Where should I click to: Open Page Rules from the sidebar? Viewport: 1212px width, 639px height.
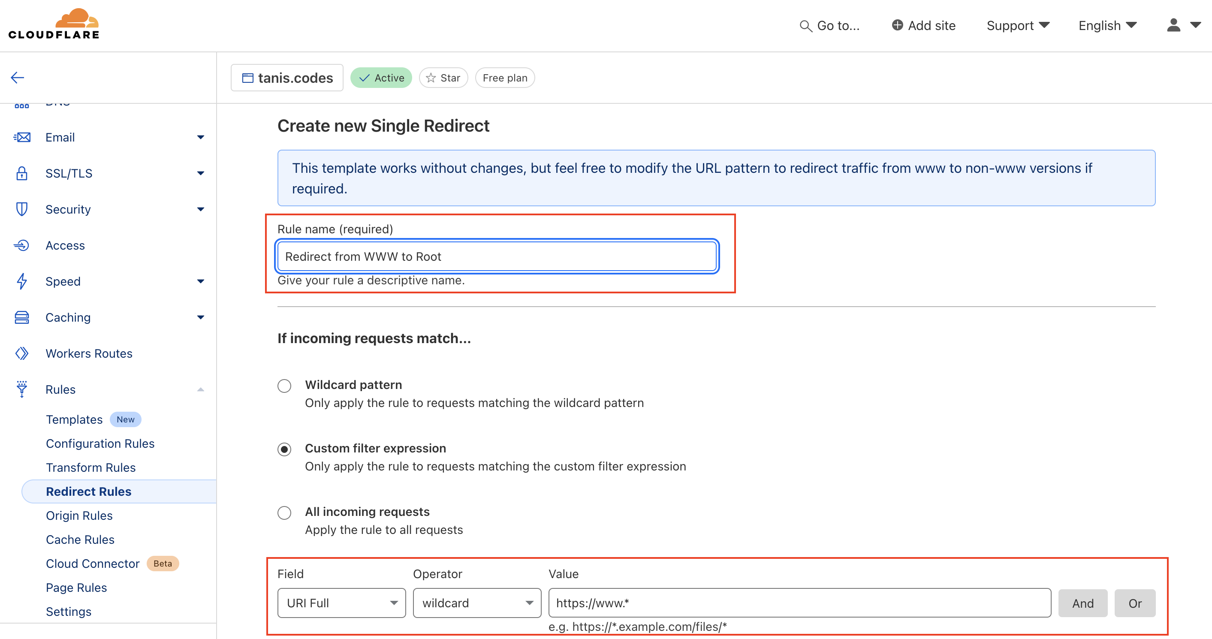click(76, 587)
